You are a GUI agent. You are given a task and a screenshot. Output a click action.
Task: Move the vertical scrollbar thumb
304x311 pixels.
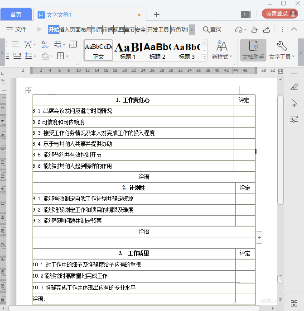point(280,150)
